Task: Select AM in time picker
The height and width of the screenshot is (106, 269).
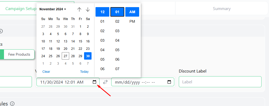Action: tap(132, 12)
